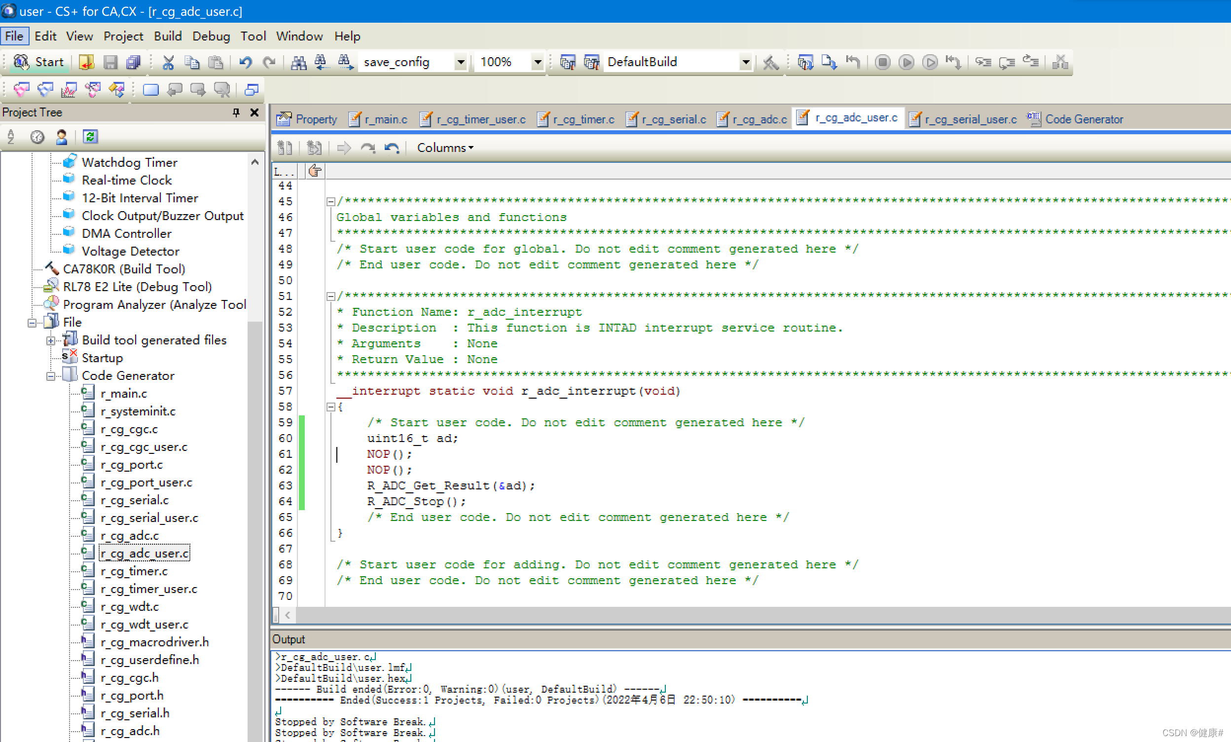Click the Cut scissors icon
The image size is (1231, 742).
pyautogui.click(x=168, y=62)
